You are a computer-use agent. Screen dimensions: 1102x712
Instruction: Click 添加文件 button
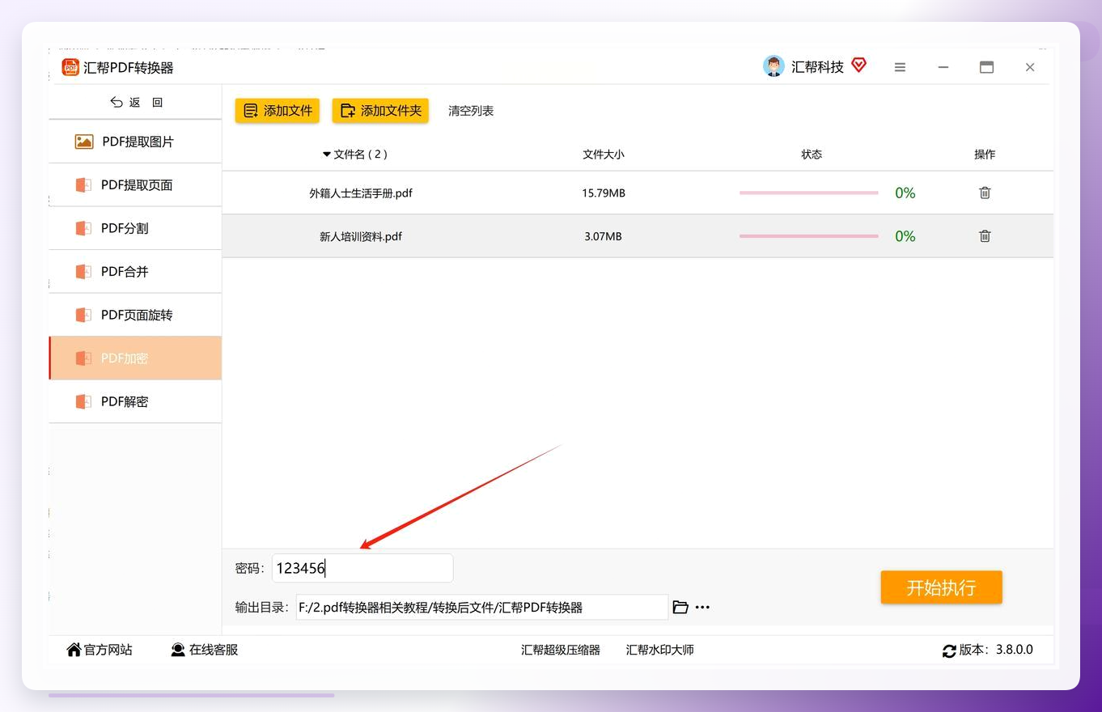(x=278, y=111)
